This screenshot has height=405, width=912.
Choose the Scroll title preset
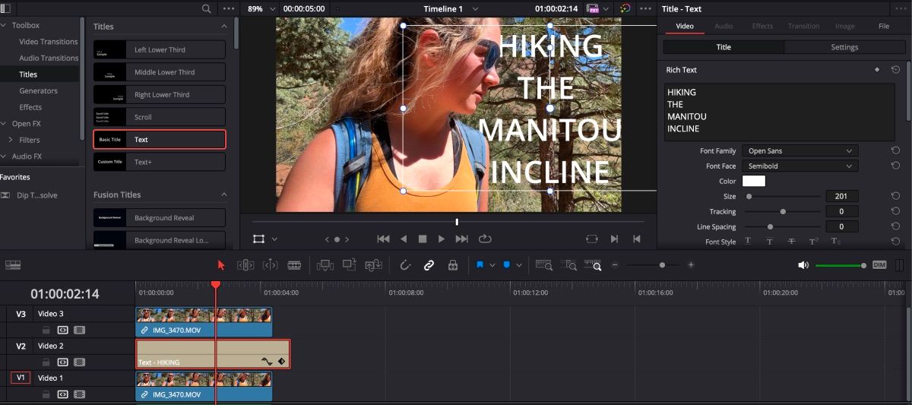160,117
